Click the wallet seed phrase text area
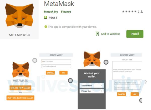Viewport: 151px width, 110px height. coord(127,70)
